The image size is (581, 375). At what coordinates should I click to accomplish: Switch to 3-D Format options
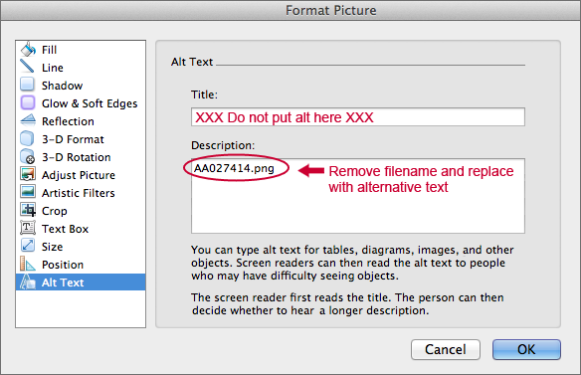coord(81,139)
